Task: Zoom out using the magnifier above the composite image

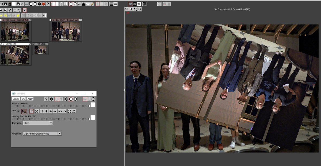Action: click(x=131, y=9)
